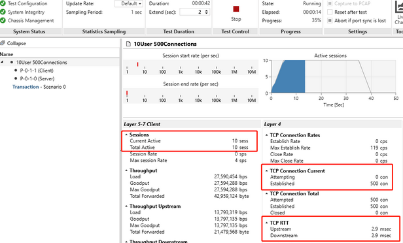Toggle Abort if port sync is lost
Viewport: 403px width, 243px height.
330,20
